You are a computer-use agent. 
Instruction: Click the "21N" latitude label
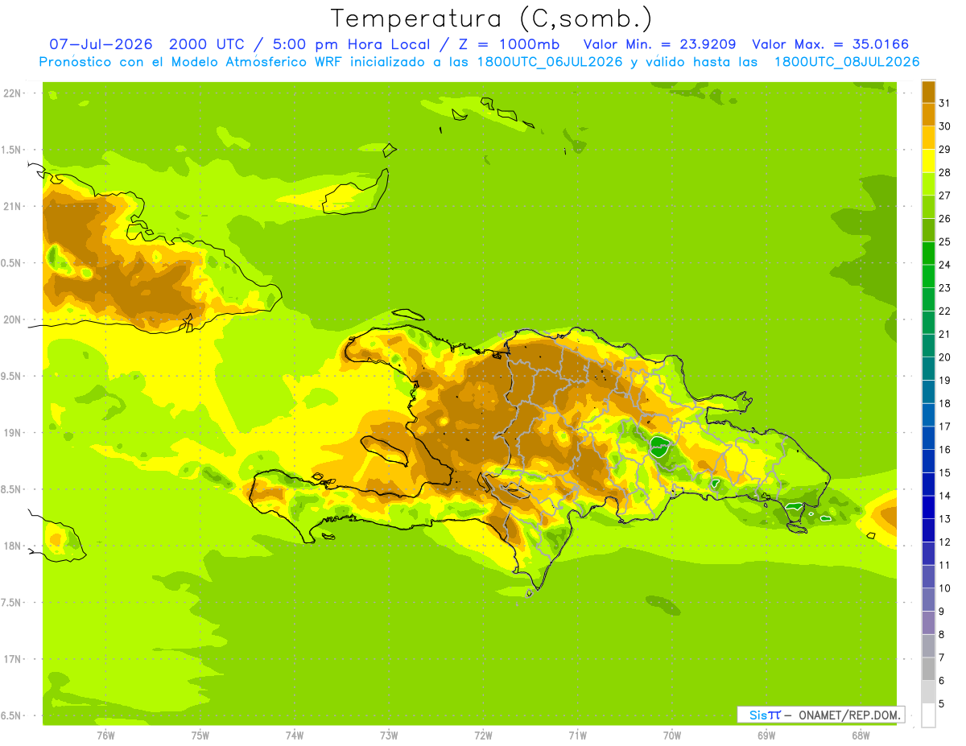click(14, 206)
